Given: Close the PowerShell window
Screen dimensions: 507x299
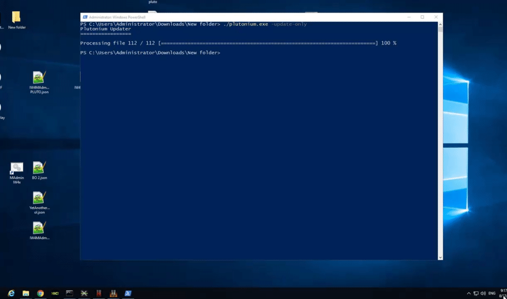Looking at the screenshot, I should 436,17.
